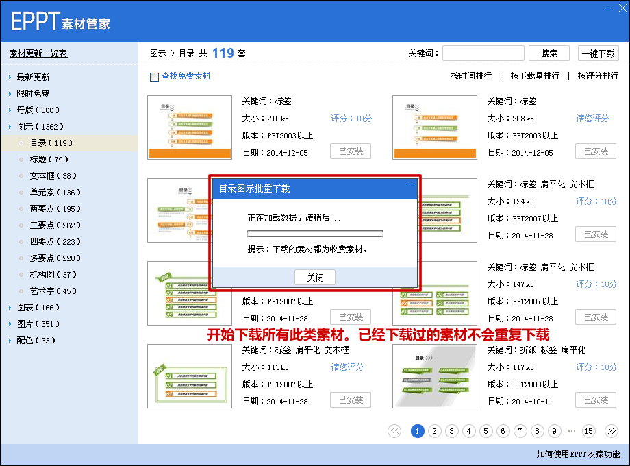Click 已安装 for the 210kb material
This screenshot has height=466, width=630.
(351, 151)
